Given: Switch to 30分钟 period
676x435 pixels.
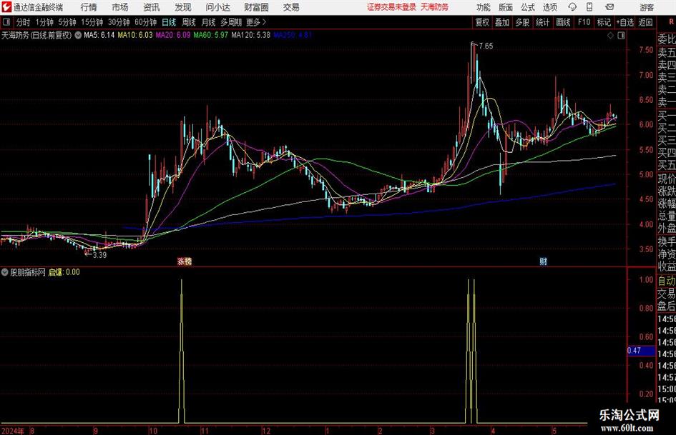Looking at the screenshot, I should (x=119, y=22).
